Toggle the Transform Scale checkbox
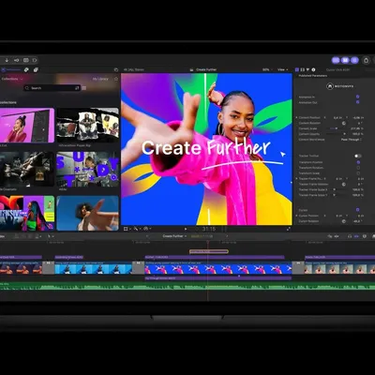 [x=358, y=173]
